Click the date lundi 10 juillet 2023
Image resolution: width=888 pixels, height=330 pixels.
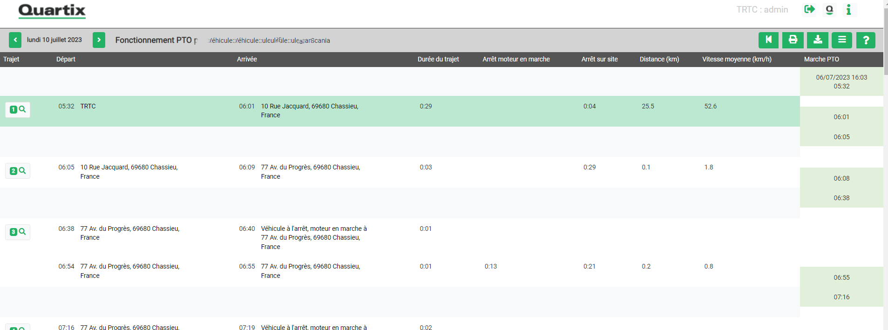coord(54,40)
